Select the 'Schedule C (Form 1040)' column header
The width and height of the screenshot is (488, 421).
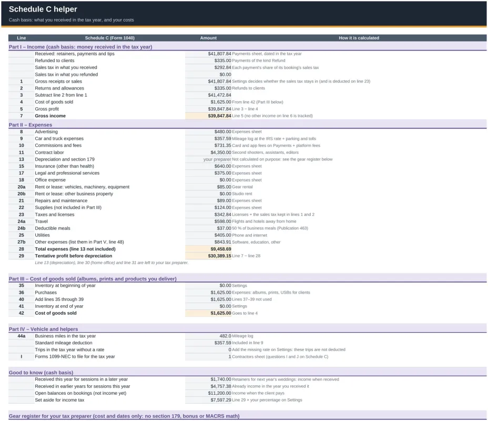(109, 38)
